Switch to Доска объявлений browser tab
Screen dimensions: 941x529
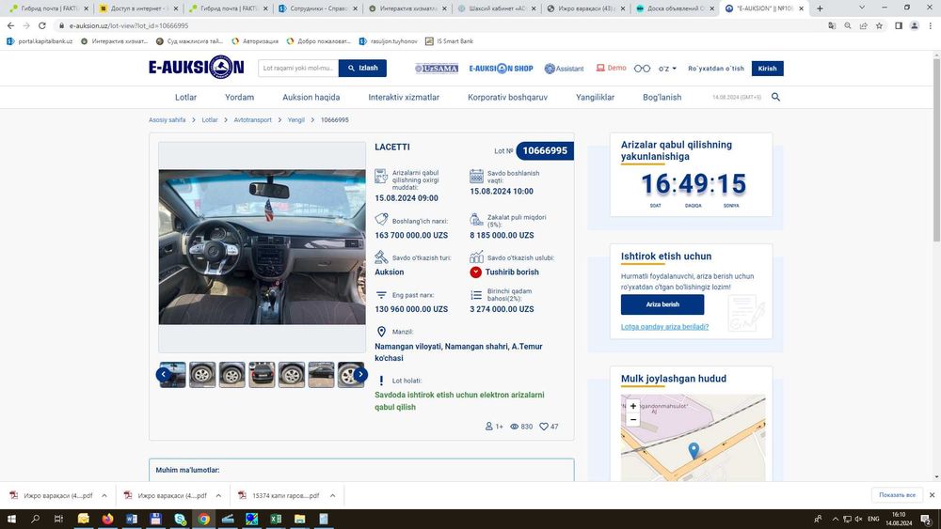click(675, 8)
